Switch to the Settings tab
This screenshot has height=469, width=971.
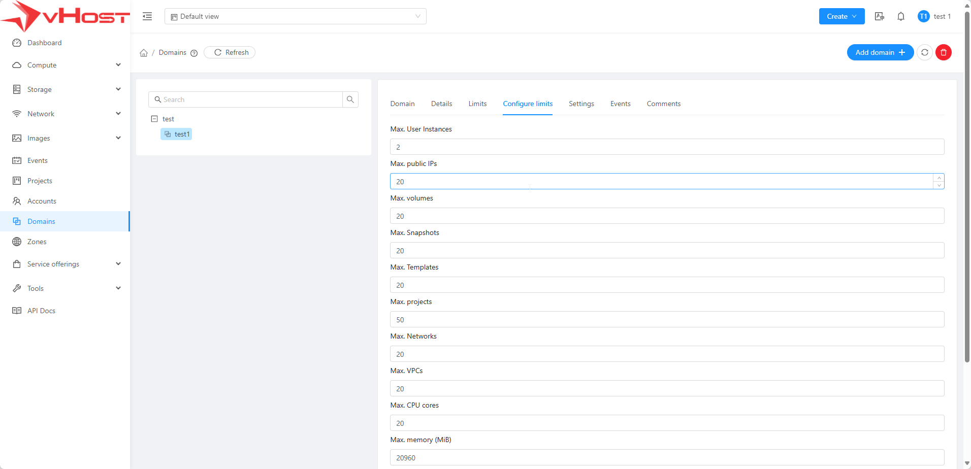[581, 104]
